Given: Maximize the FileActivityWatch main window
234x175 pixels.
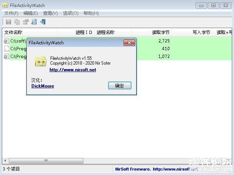Looking at the screenshot, I should [213, 6].
